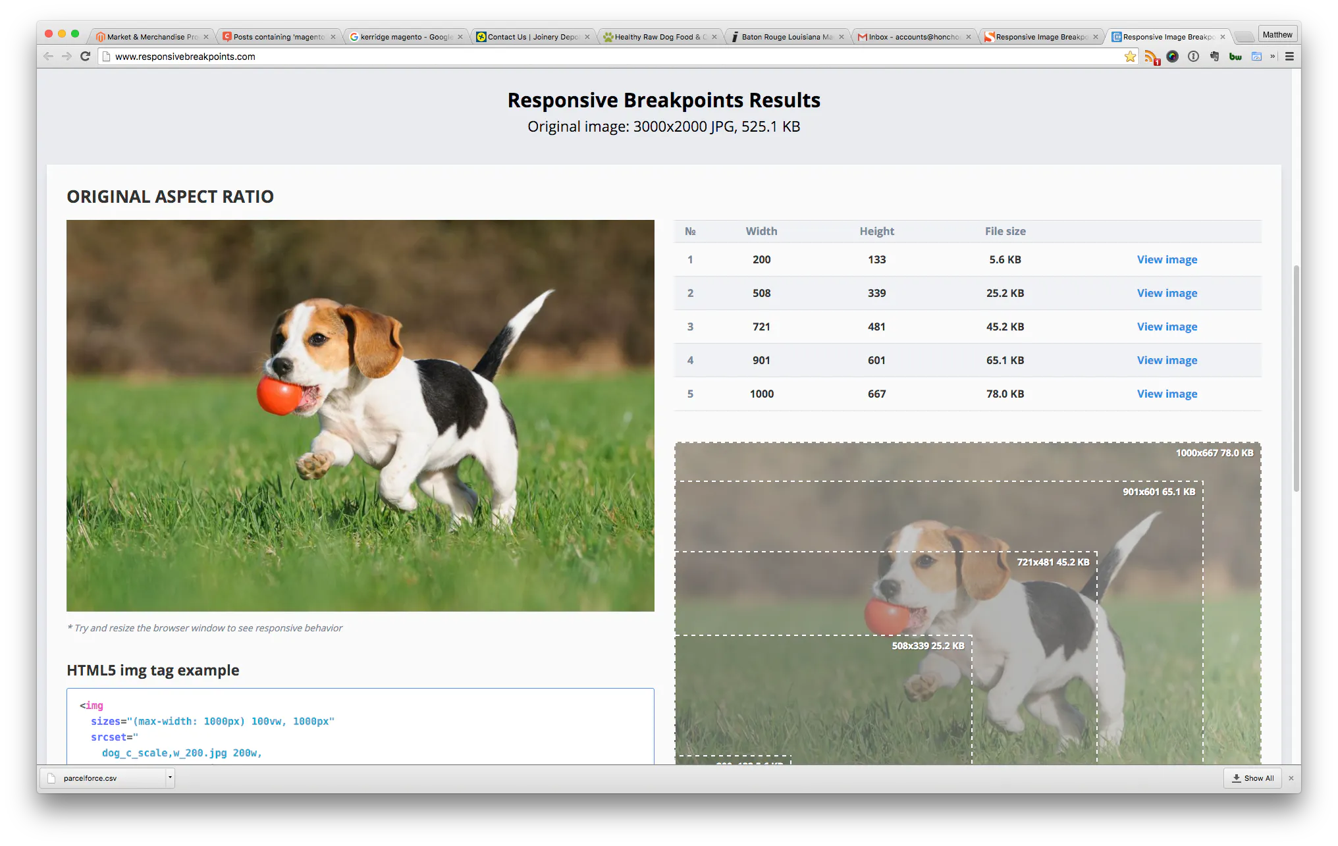Viewport: 1338px width, 846px height.
Task: Open the RSS feed extension
Action: (x=1152, y=57)
